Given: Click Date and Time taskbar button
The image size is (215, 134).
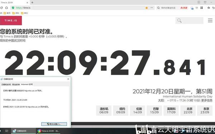Looking at the screenshot, I should coord(23,131).
